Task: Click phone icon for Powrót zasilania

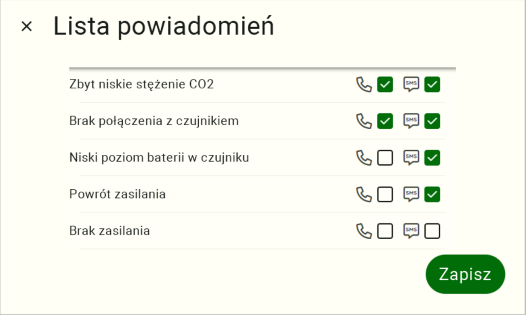Action: pos(364,194)
